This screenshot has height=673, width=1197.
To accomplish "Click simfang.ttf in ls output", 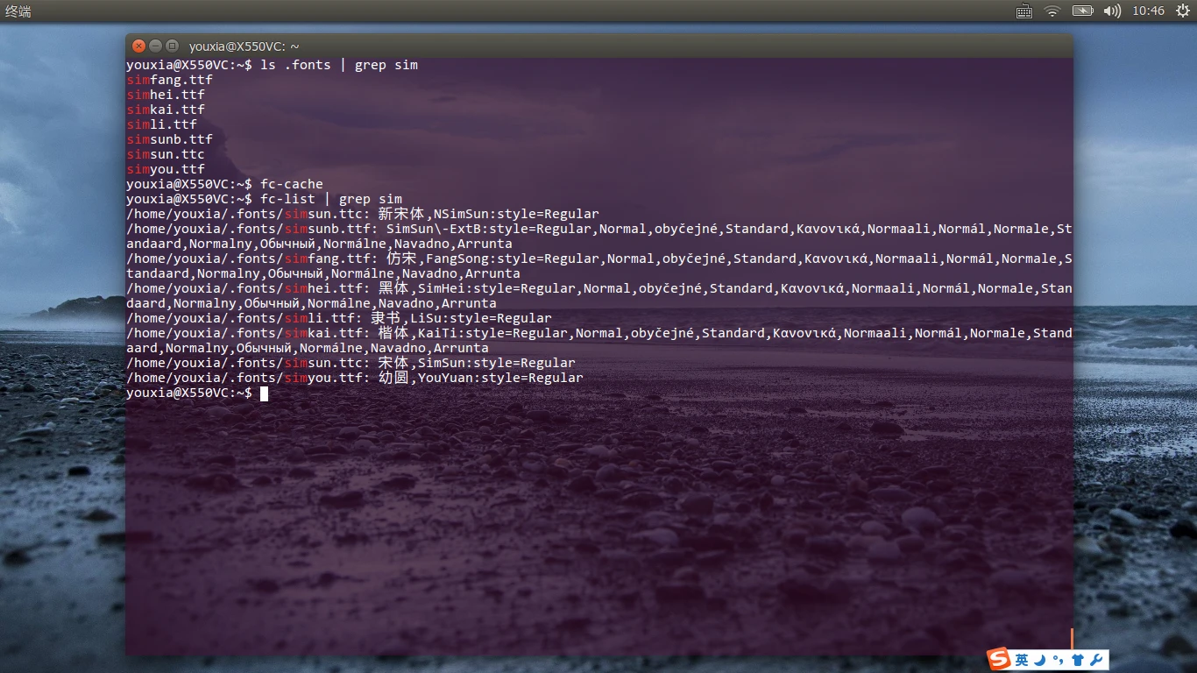I will [170, 80].
